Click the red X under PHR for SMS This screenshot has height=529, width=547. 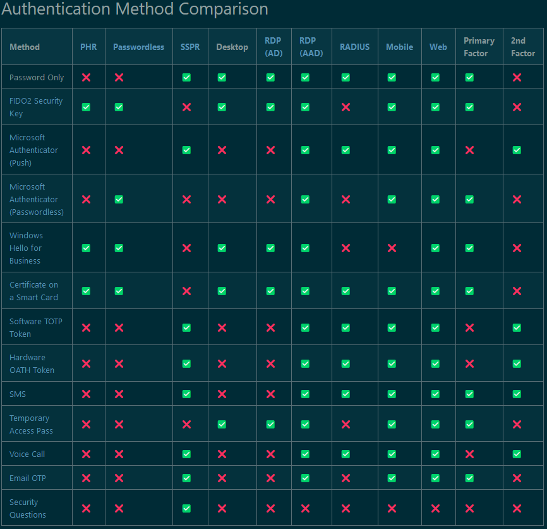(x=88, y=393)
